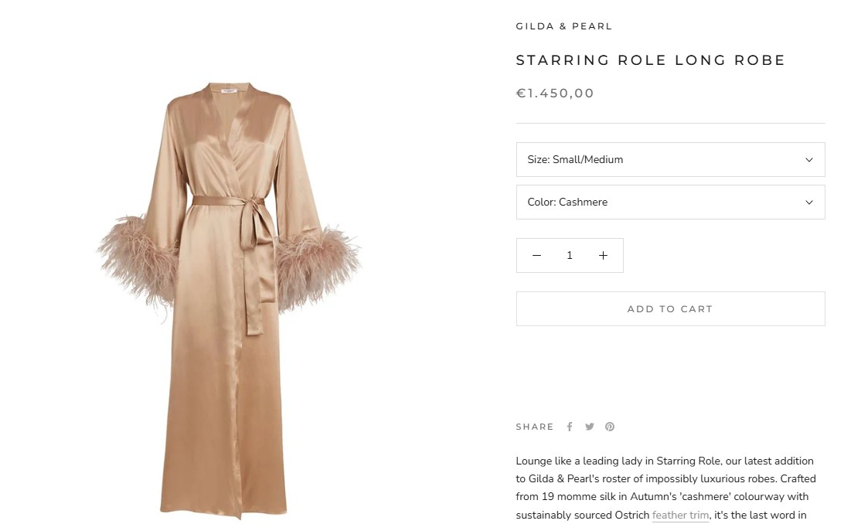Screen dimensions: 844x524
Task: Expand the Color: Cashmere selector
Action: coord(669,202)
